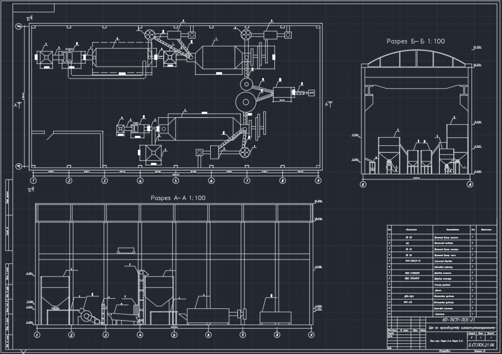Select axis bubble 9 below the floor plan
Screen dimensions: 502x354
[x=318, y=181]
